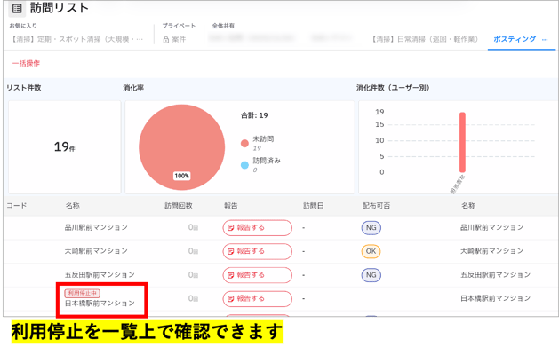Viewport: 559px width, 355px height.
Task: Click the red user bar in chart
Action: [x=462, y=142]
